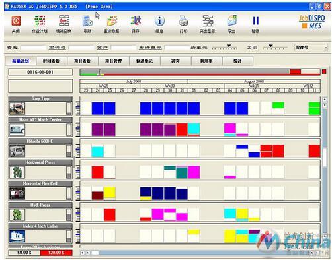The width and height of the screenshot is (332, 260).
Task: Switch to the 时间看板 tab
Action: pyautogui.click(x=52, y=61)
